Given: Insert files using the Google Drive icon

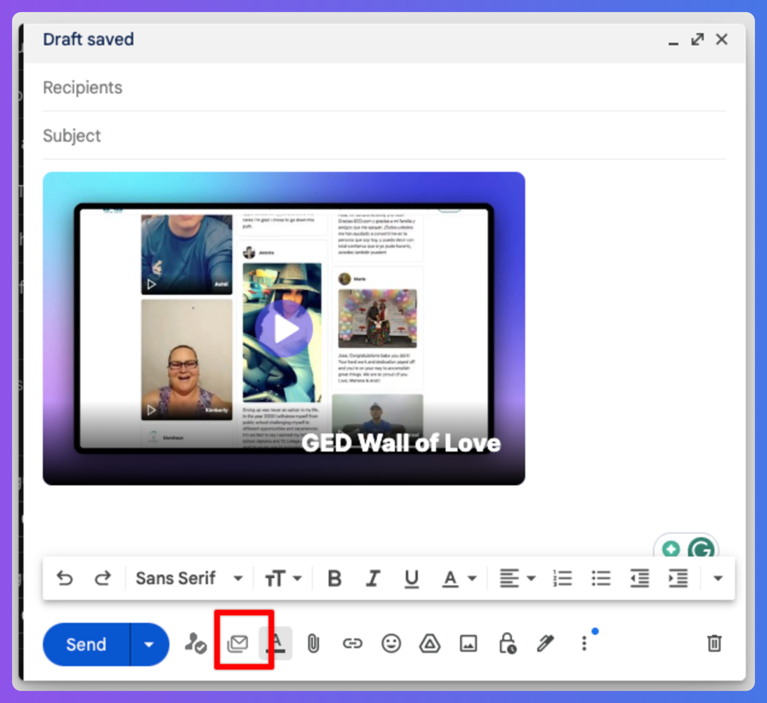Looking at the screenshot, I should [430, 644].
